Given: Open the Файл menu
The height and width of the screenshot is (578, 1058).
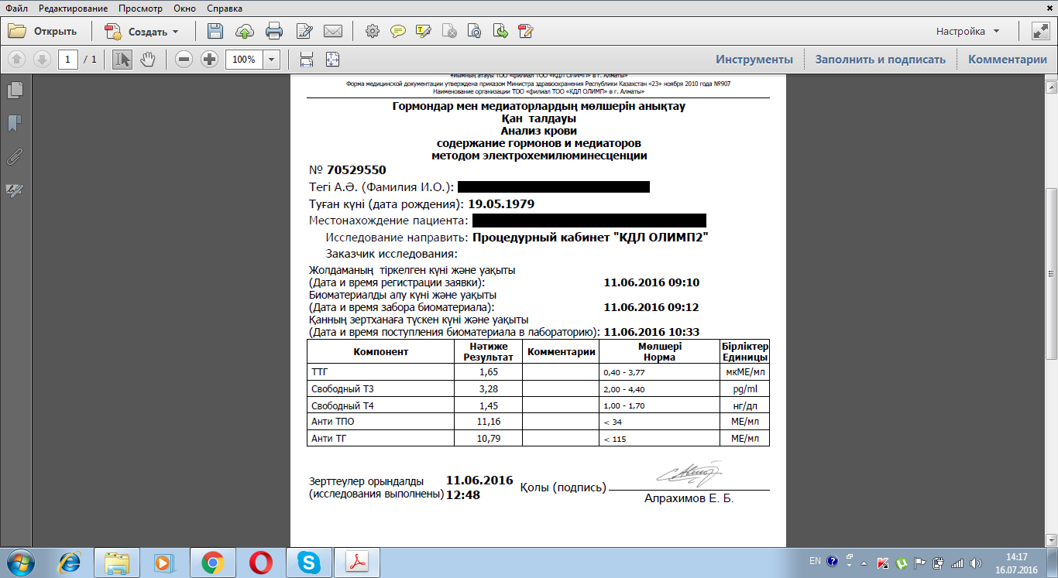Looking at the screenshot, I should pyautogui.click(x=16, y=9).
